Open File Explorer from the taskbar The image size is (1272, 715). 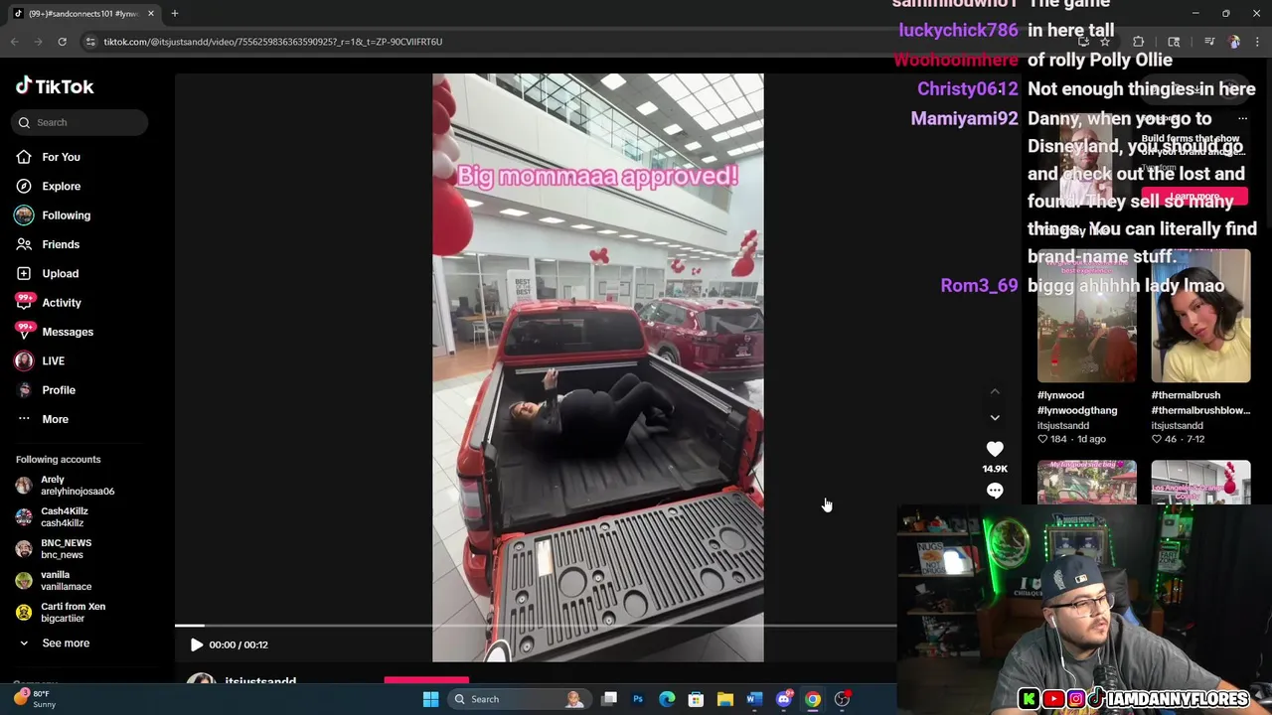click(725, 699)
